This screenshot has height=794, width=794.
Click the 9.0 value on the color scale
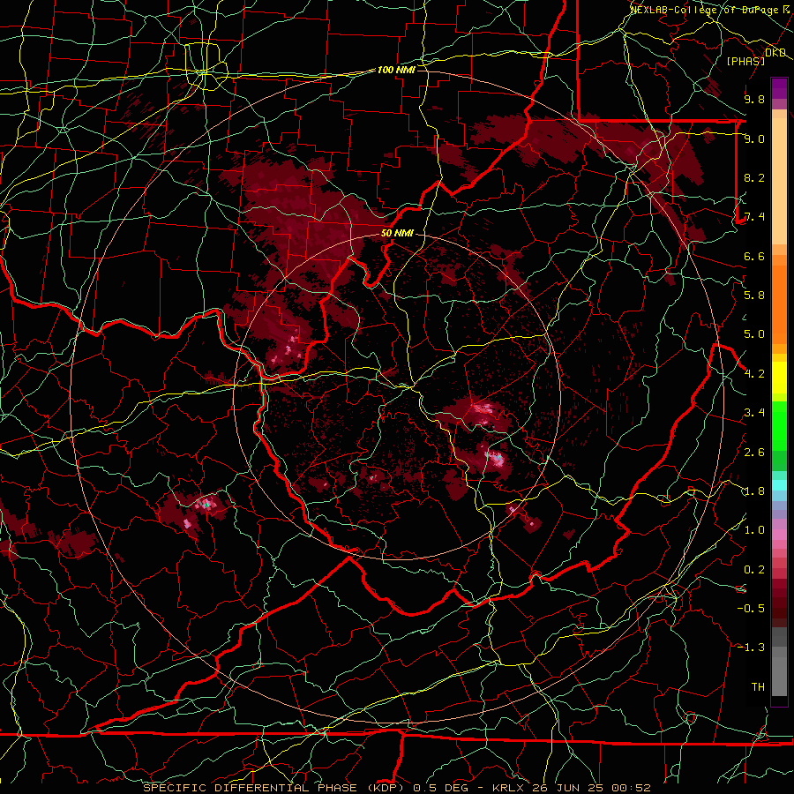[754, 139]
